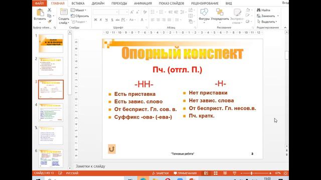Click the Find (Найти) binoculars button

[264, 10]
